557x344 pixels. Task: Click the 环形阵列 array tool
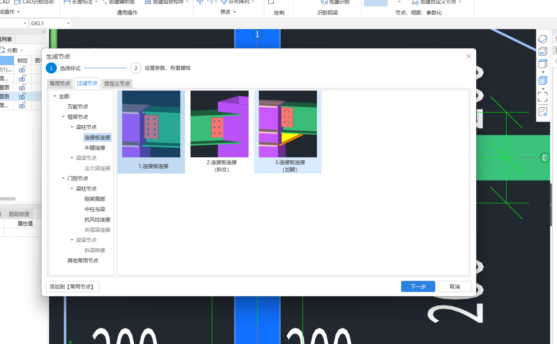(235, 2)
